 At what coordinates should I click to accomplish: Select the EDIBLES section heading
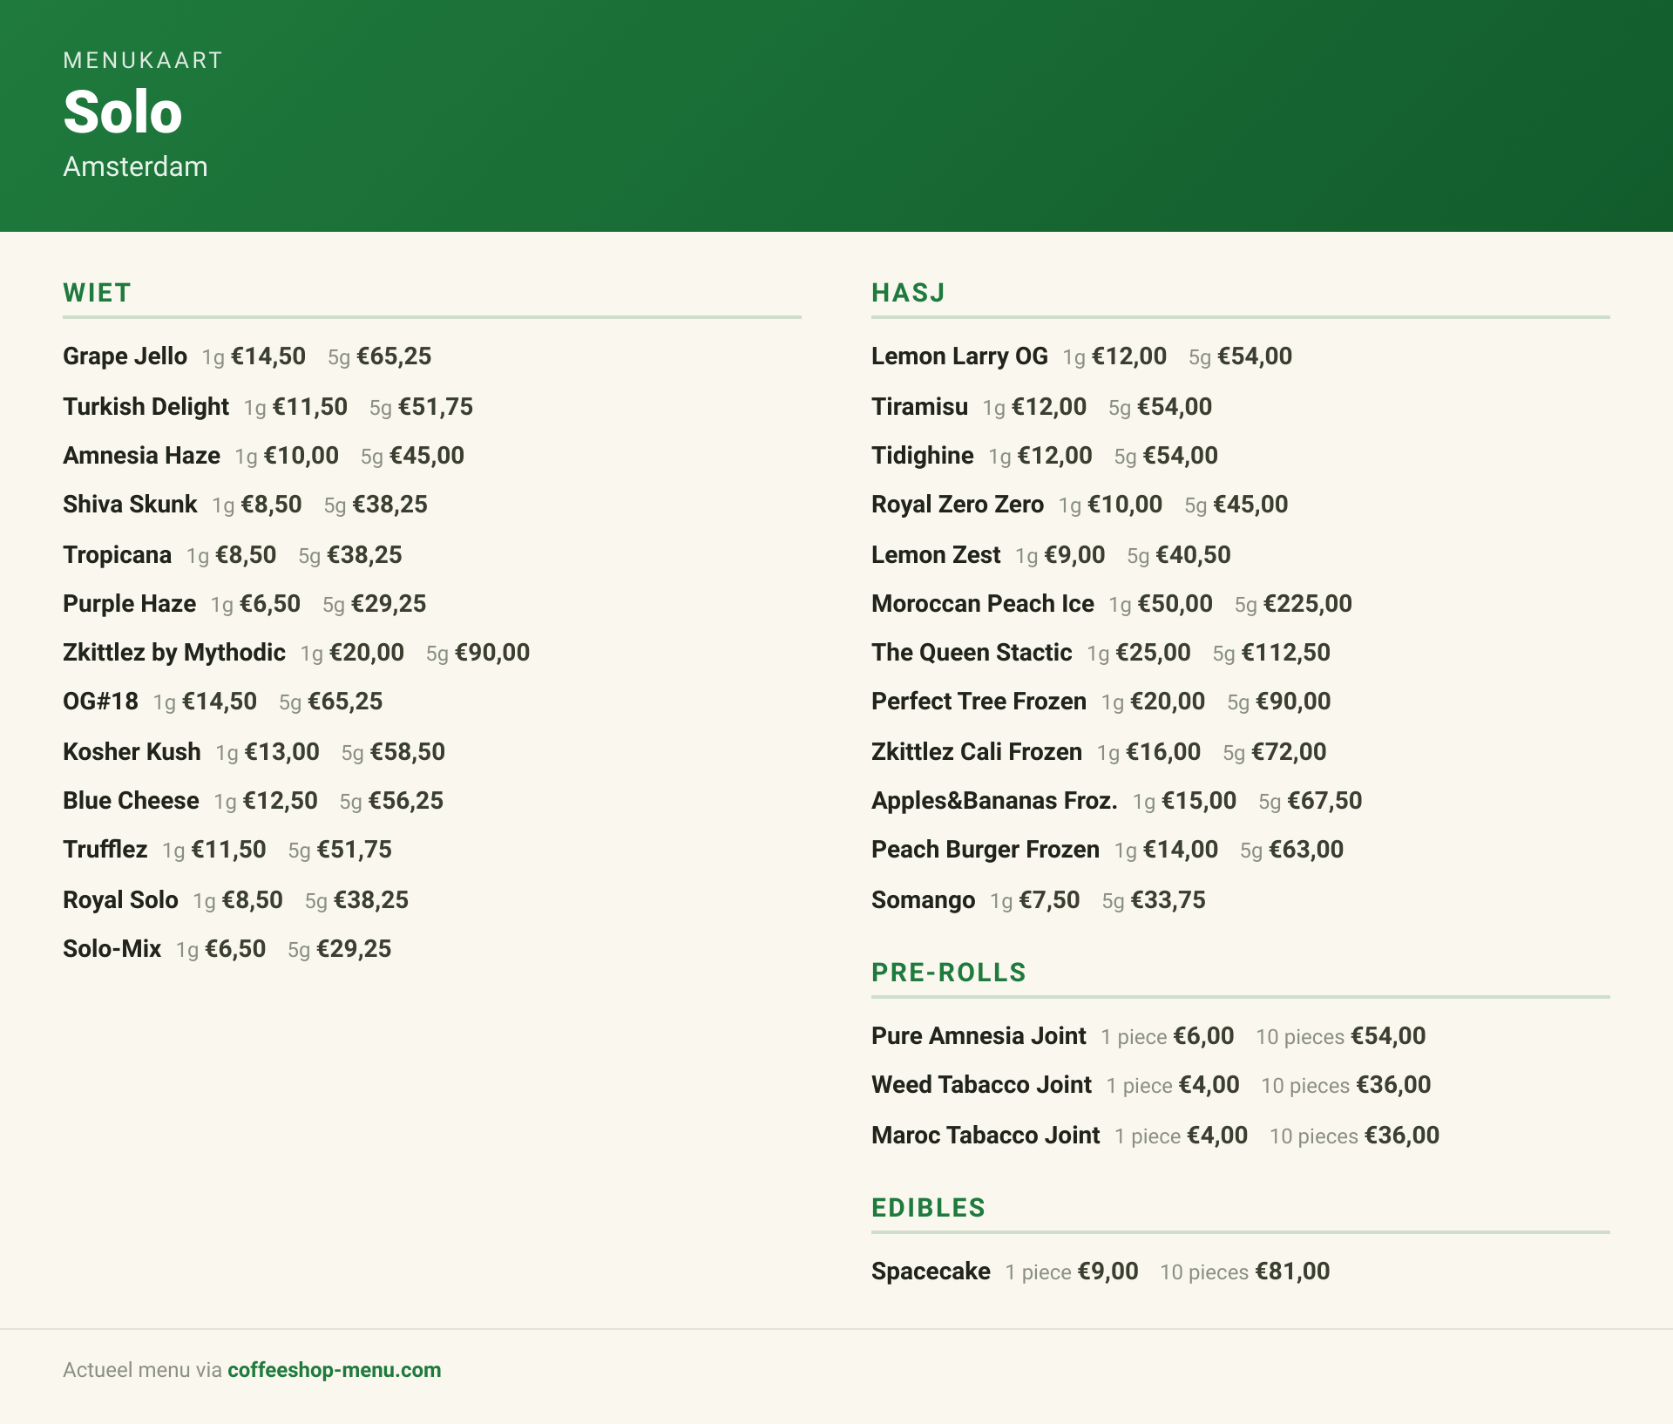point(928,1208)
